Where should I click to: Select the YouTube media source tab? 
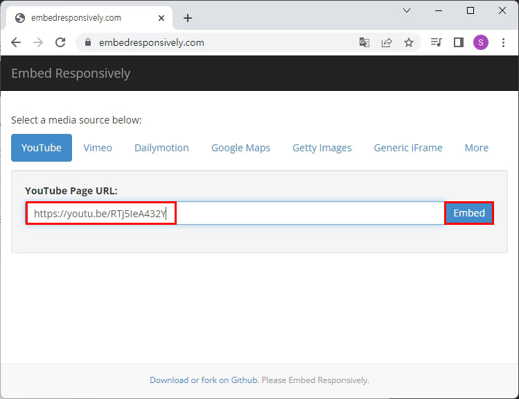coord(42,148)
